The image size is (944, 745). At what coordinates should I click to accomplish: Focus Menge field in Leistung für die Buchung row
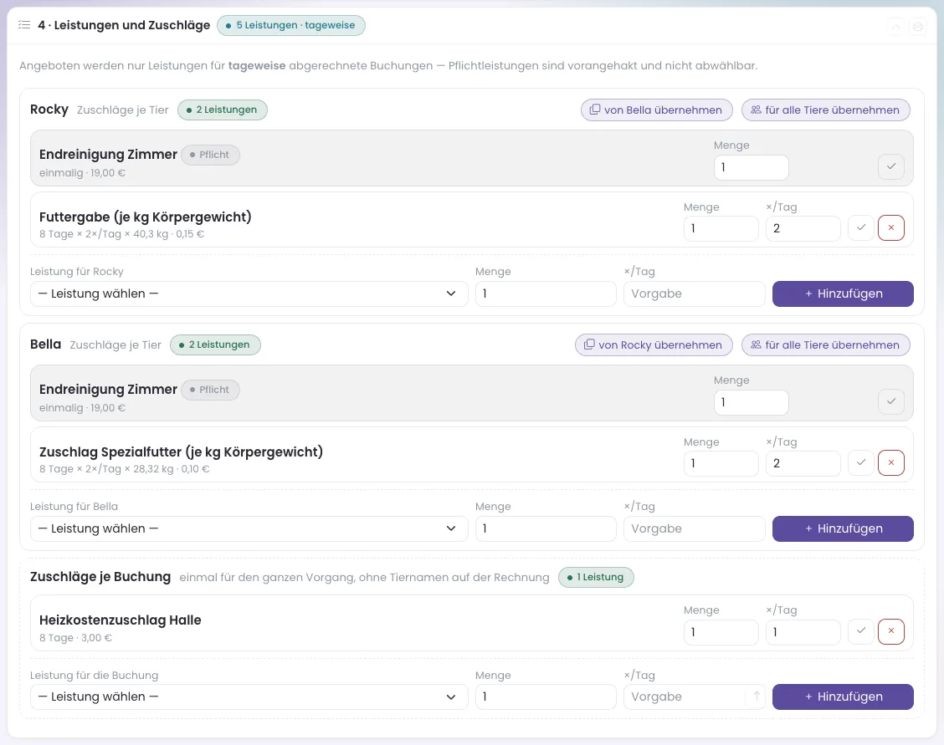(546, 697)
